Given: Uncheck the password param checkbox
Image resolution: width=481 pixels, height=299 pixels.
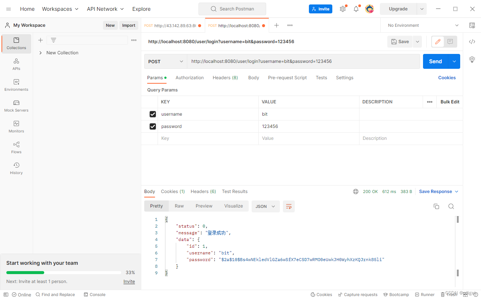Looking at the screenshot, I should [153, 126].
